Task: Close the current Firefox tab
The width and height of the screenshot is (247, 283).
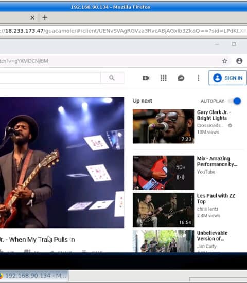Action: (x=32, y=17)
